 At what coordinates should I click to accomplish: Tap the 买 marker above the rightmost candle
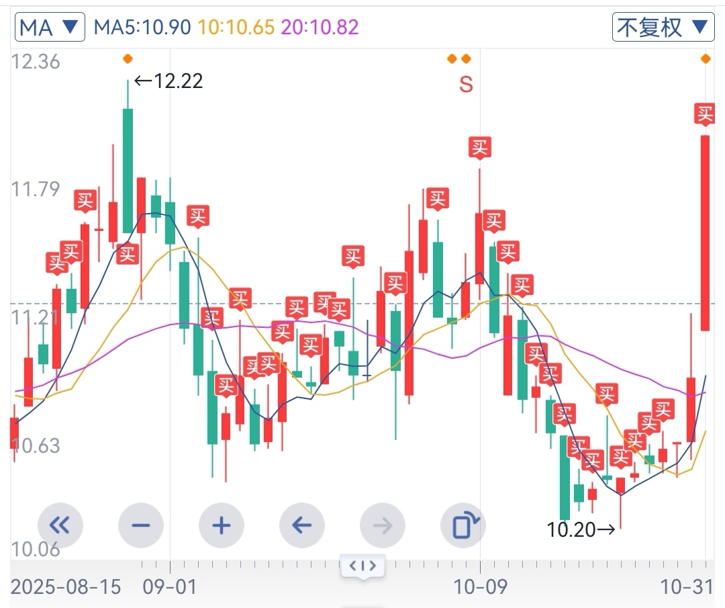click(705, 114)
